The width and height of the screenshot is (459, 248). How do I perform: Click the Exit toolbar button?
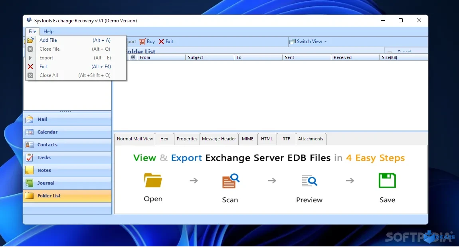tap(166, 41)
